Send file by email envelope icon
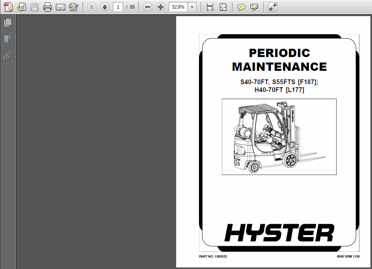The image size is (372, 269). [61, 7]
